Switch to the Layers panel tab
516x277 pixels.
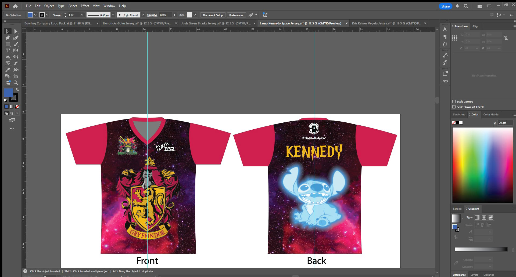pos(474,275)
